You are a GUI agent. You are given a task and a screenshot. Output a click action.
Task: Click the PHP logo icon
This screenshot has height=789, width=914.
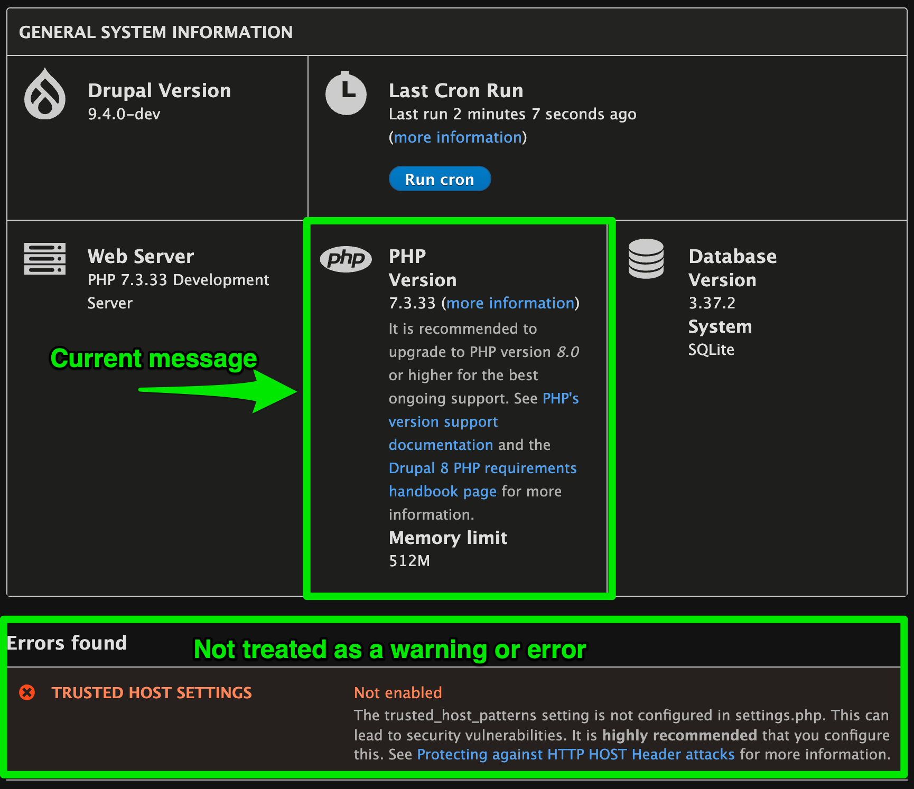pos(346,259)
